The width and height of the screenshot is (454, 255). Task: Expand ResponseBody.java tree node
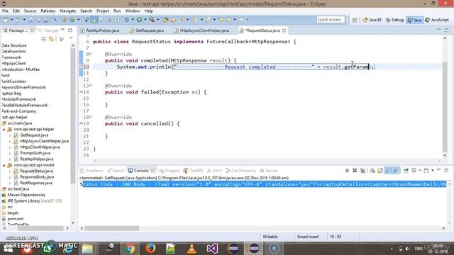click(x=10, y=177)
